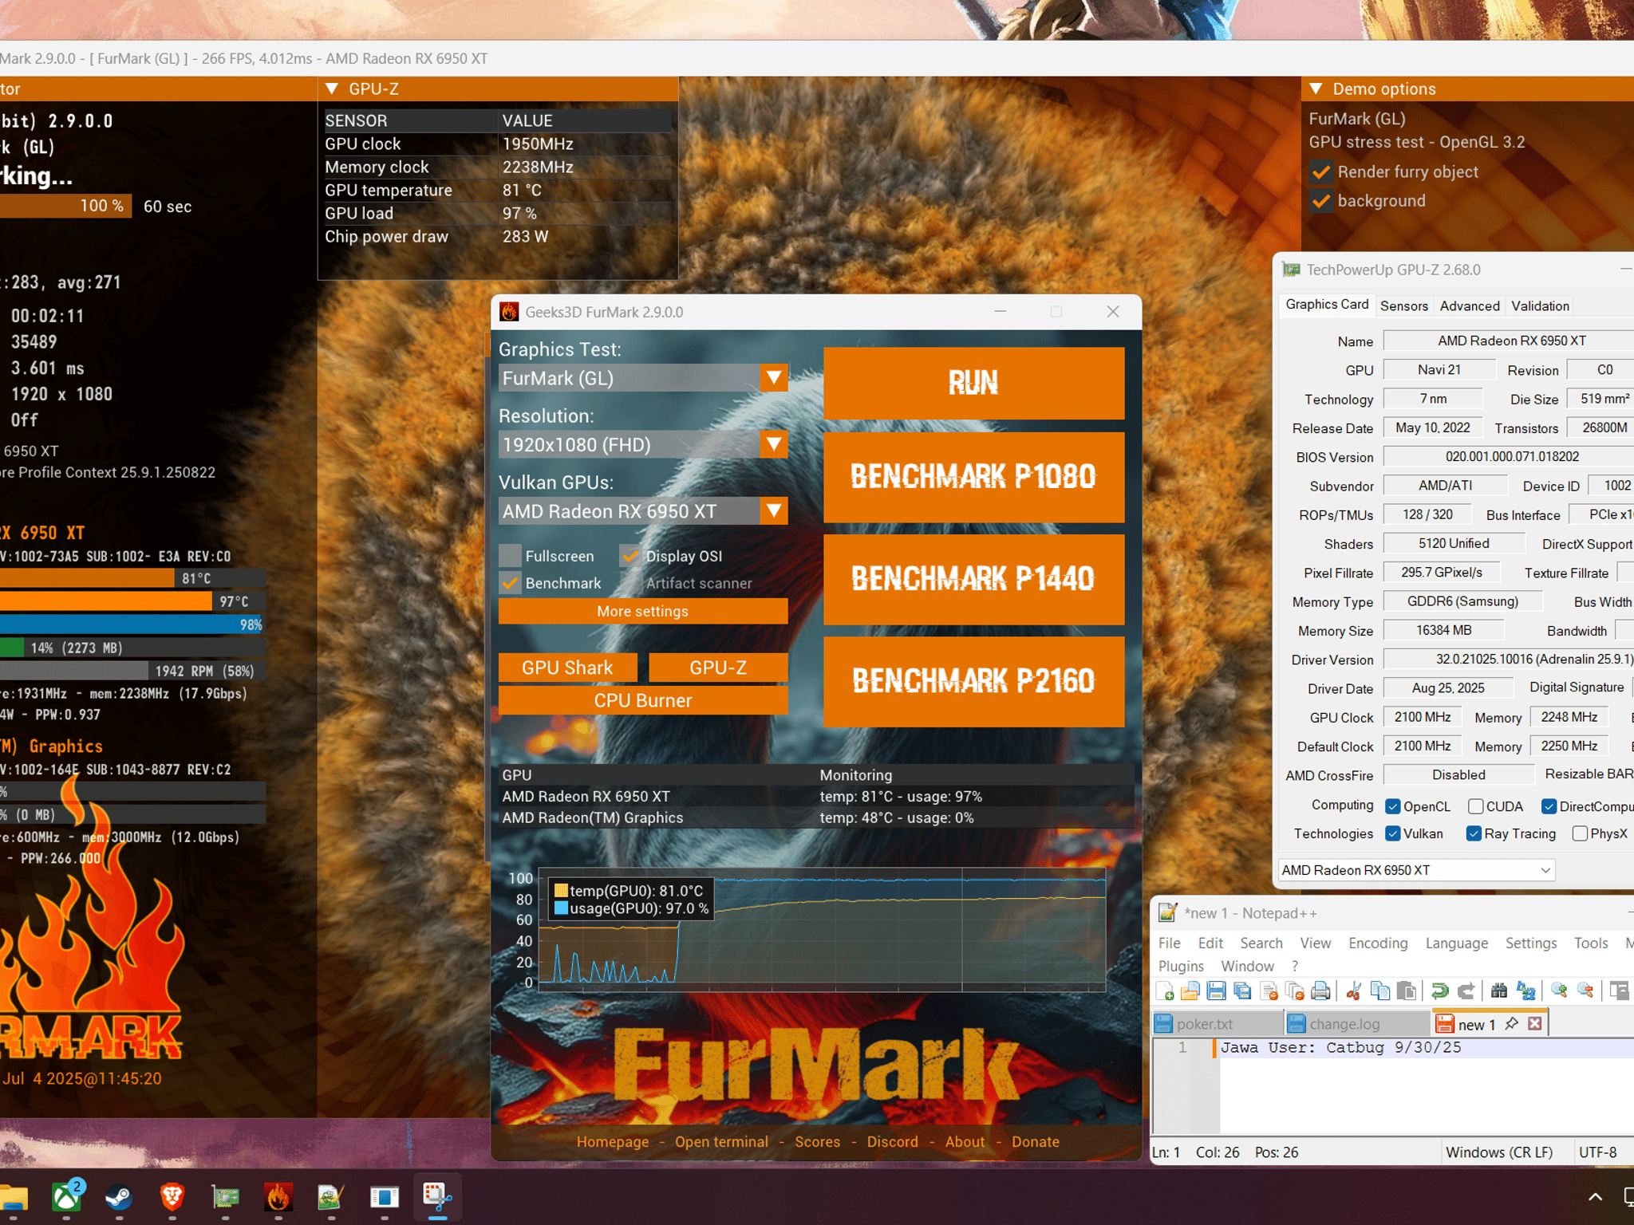This screenshot has height=1225, width=1634.
Task: Click the Vulkan checkbox in GPU-Z
Action: tap(1393, 833)
